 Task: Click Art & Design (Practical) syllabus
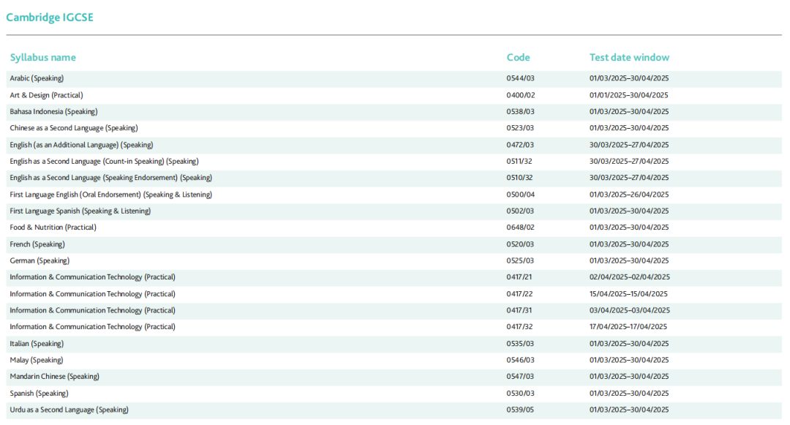46,95
